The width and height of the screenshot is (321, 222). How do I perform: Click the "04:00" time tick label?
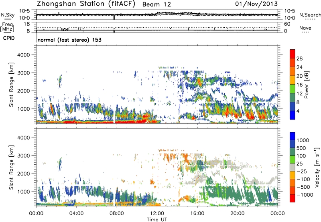click(x=76, y=214)
